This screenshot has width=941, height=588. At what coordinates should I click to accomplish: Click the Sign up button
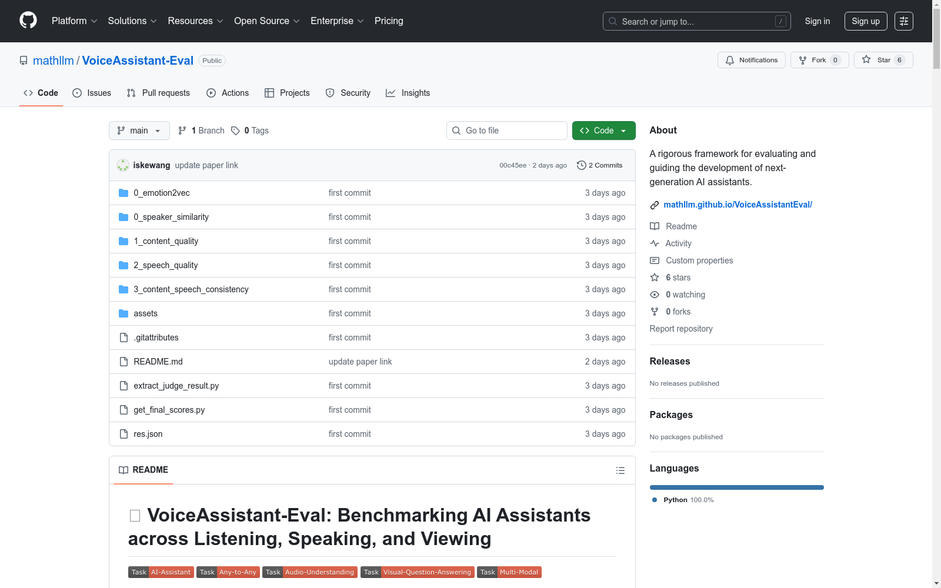tap(866, 21)
